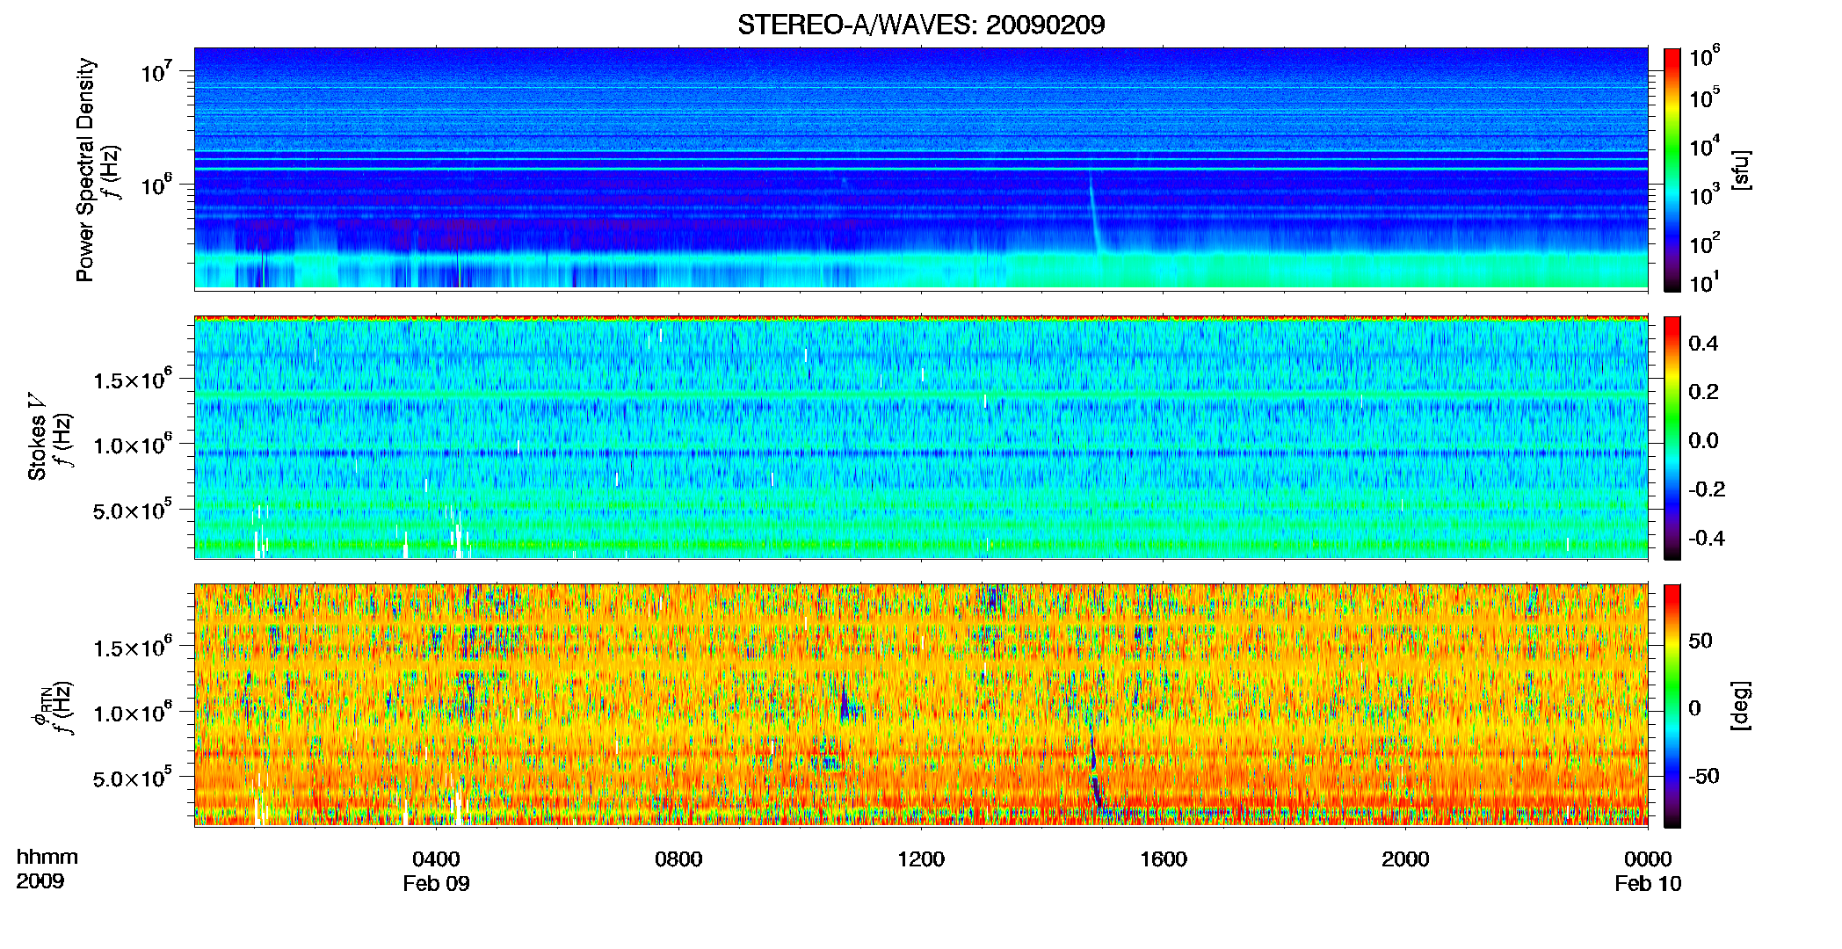Screen dimensions: 1842x949
Task: Click the 10^7 tick on top panel axis
Action: [x=156, y=71]
